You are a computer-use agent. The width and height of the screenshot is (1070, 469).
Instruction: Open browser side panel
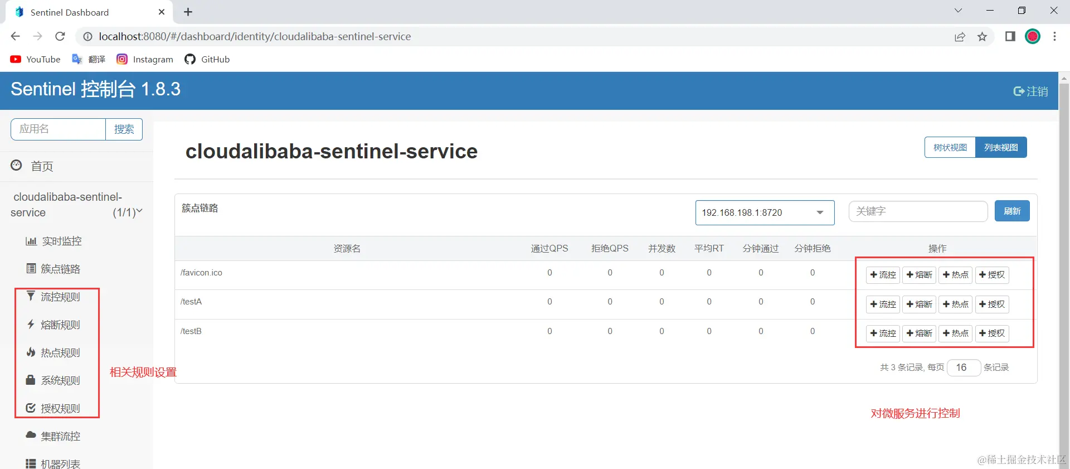(1010, 36)
